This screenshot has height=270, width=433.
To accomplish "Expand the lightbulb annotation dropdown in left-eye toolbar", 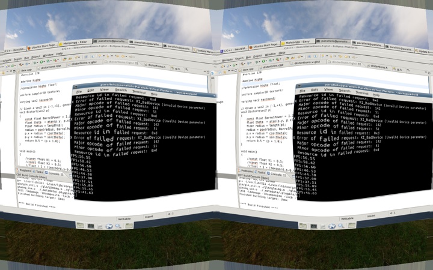I will coord(103,56).
